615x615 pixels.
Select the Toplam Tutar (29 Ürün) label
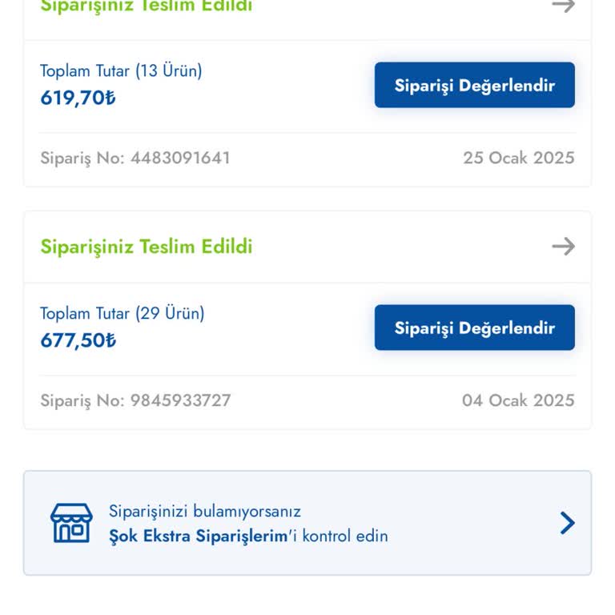tap(123, 313)
